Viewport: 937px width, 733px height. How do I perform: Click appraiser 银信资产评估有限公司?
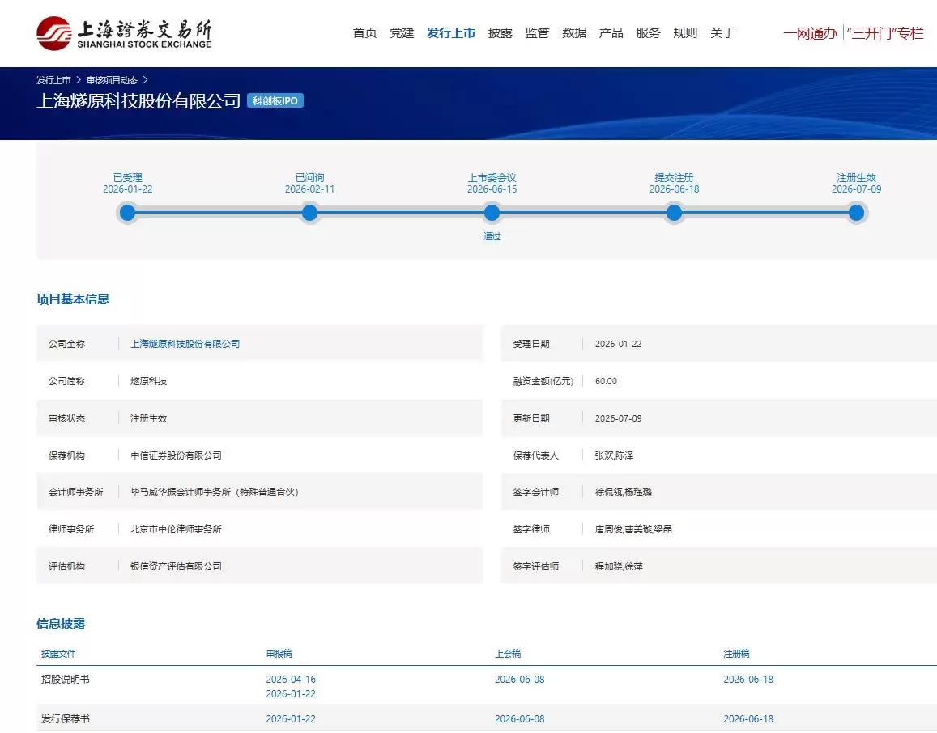coord(177,566)
